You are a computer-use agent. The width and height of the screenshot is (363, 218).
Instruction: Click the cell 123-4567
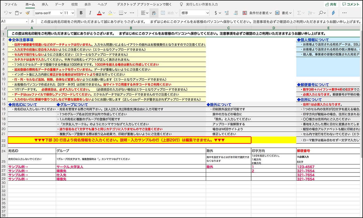(x=328, y=167)
